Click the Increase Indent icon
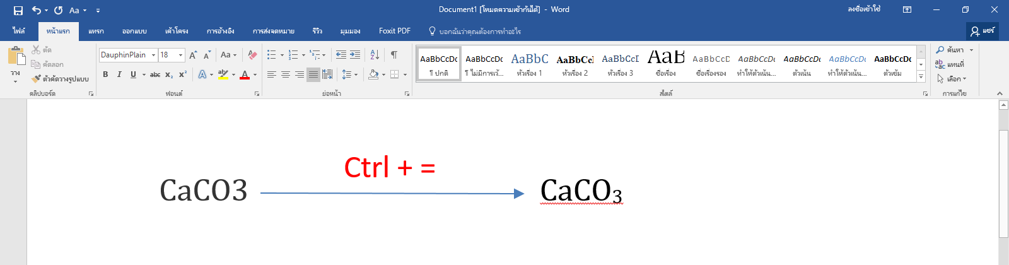The height and width of the screenshot is (265, 1009). pyautogui.click(x=355, y=55)
